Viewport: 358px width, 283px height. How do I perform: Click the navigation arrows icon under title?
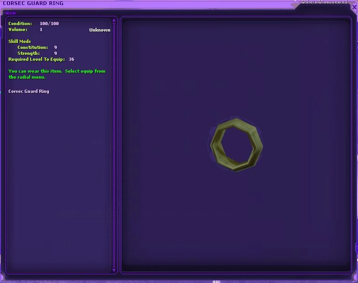(x=11, y=13)
